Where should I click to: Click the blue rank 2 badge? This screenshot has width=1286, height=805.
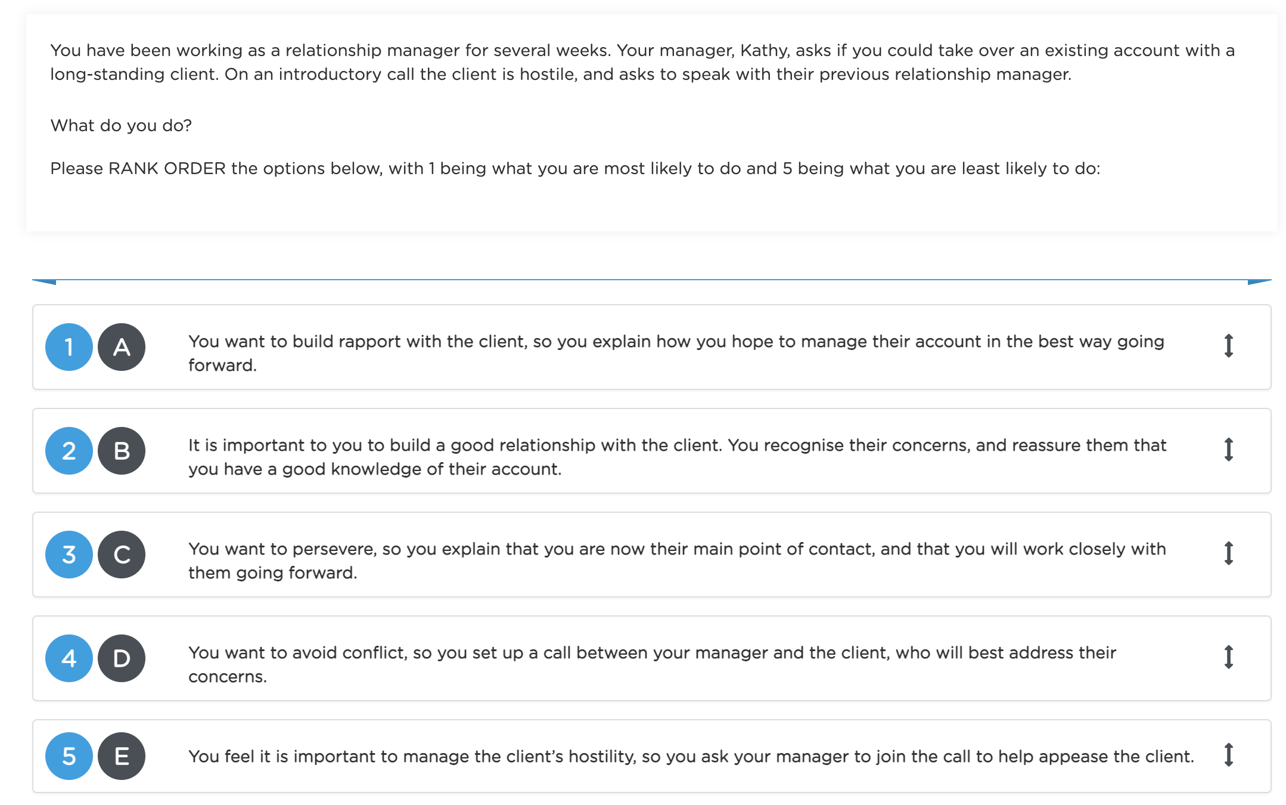(69, 451)
